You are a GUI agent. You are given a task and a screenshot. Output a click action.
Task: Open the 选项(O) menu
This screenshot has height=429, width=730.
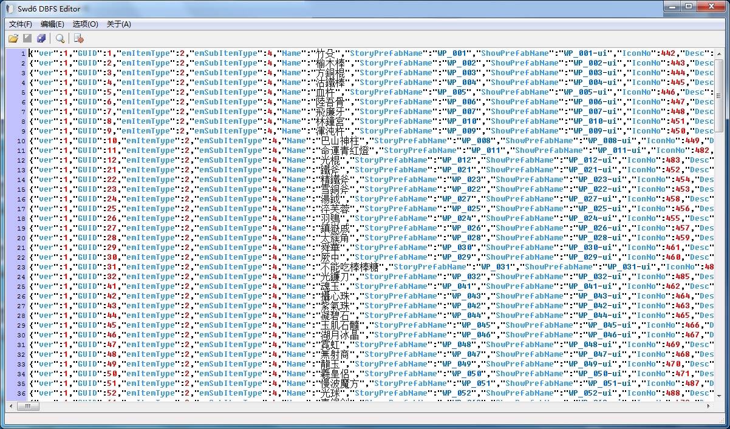pyautogui.click(x=85, y=24)
